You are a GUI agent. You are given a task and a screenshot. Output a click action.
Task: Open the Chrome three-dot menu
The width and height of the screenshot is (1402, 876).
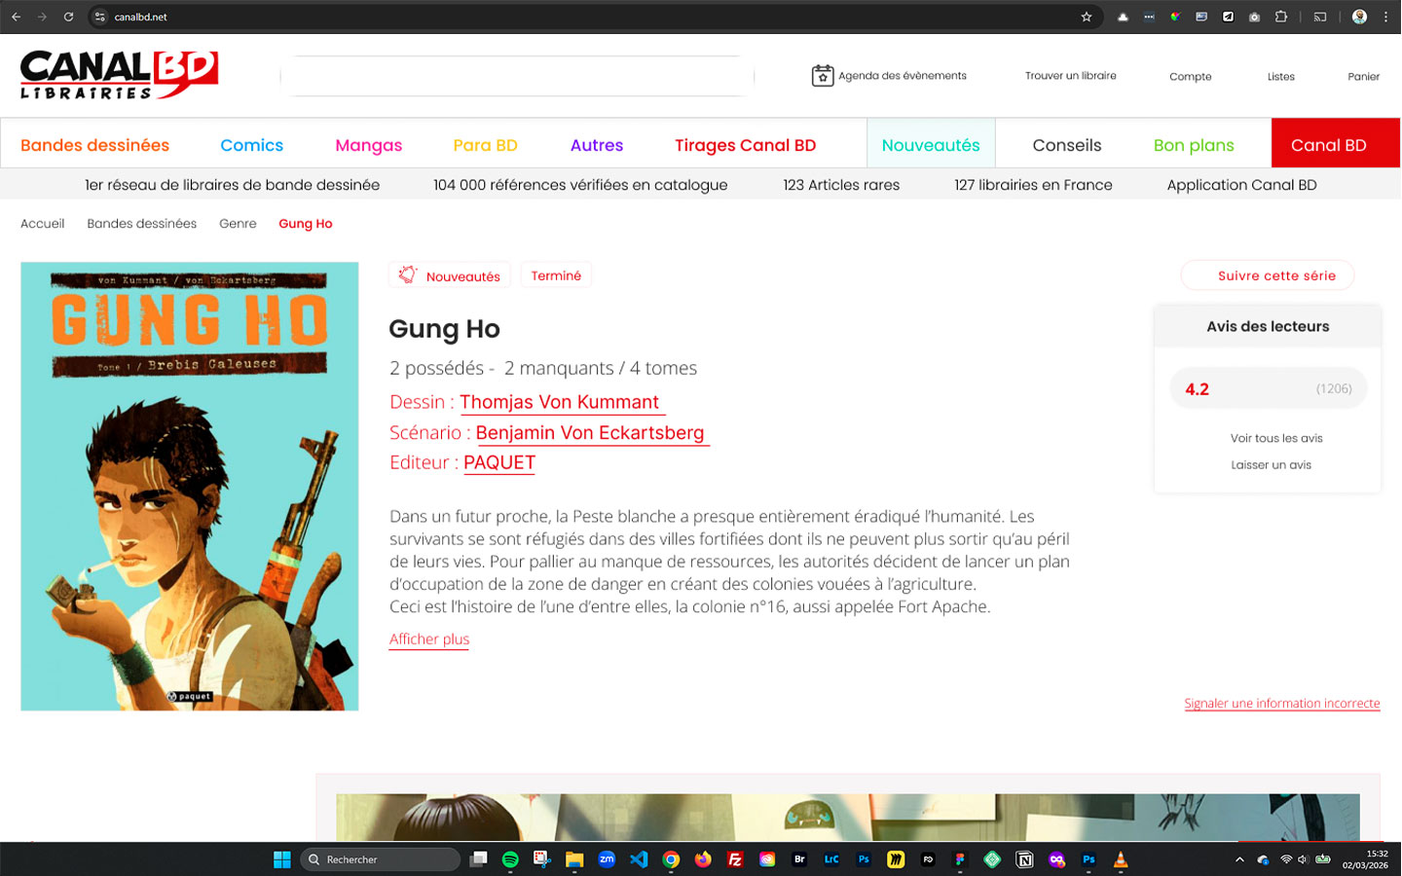[1385, 17]
